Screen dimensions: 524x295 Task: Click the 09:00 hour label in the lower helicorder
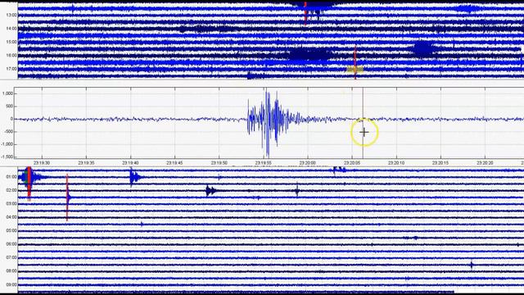pos(11,284)
